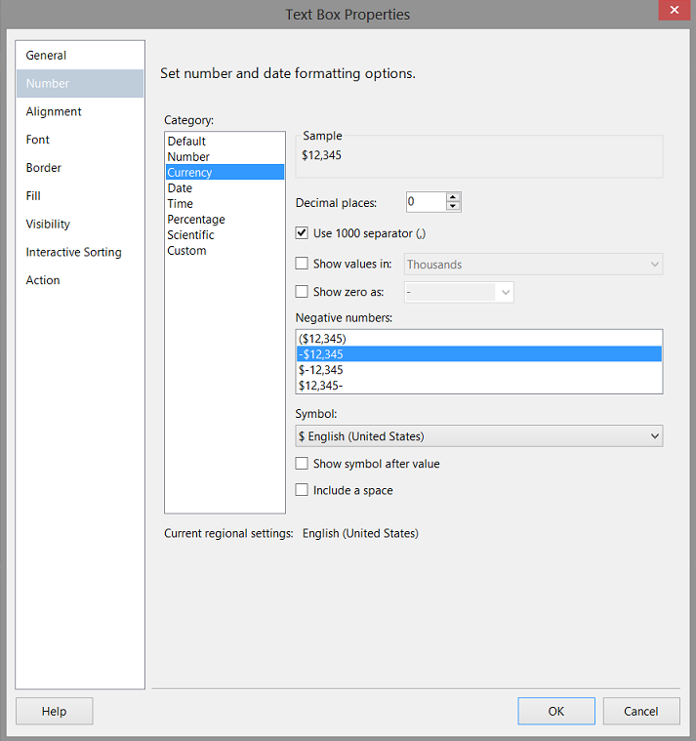Decrease decimal places with down arrow
696x741 pixels.
(453, 207)
